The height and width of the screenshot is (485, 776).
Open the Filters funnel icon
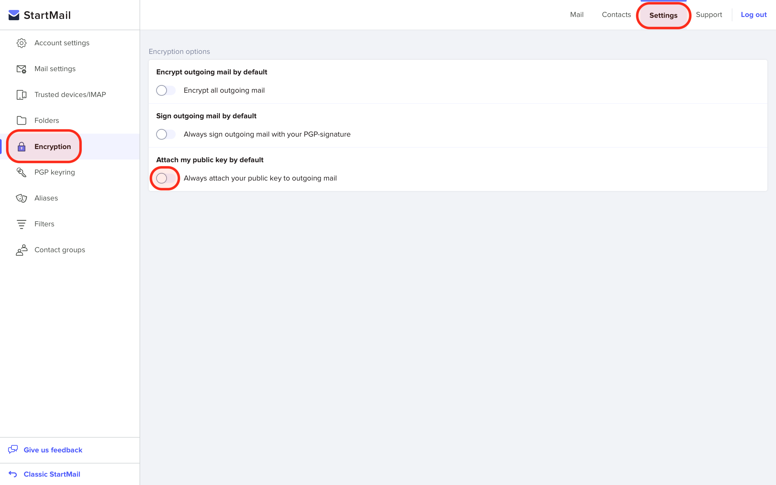coord(22,224)
